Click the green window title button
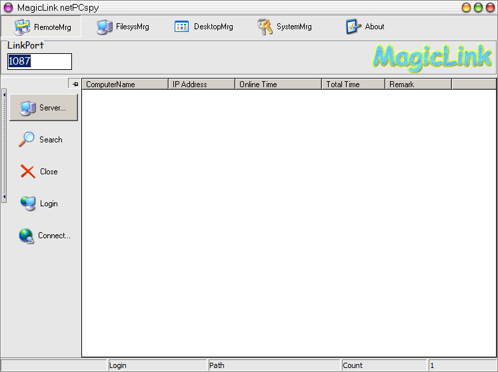The height and width of the screenshot is (372, 498). tap(478, 7)
